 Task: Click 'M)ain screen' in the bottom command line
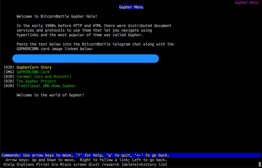pos(73,164)
